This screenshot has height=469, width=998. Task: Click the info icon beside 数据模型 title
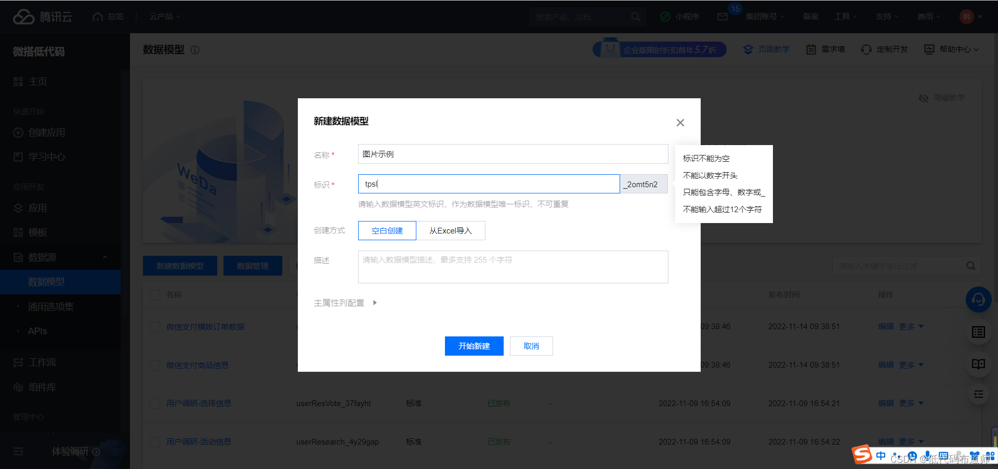click(195, 50)
